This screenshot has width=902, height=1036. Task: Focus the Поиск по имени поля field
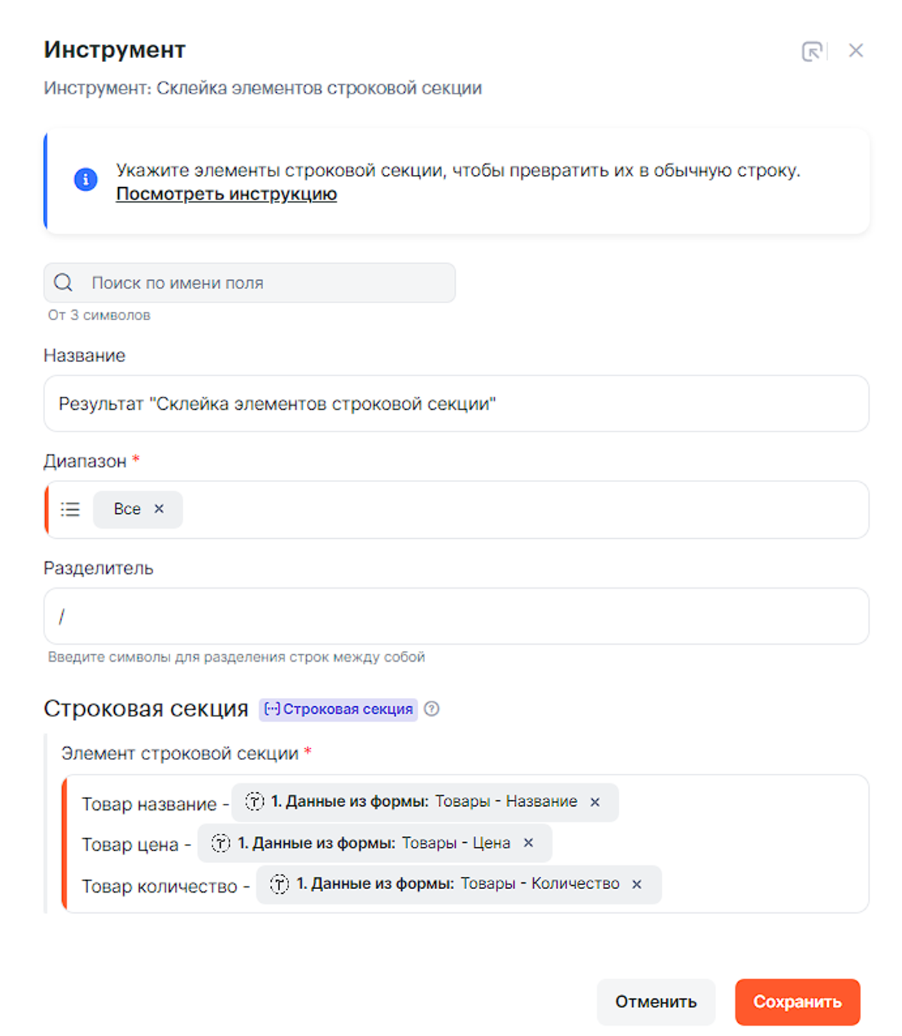(x=266, y=283)
